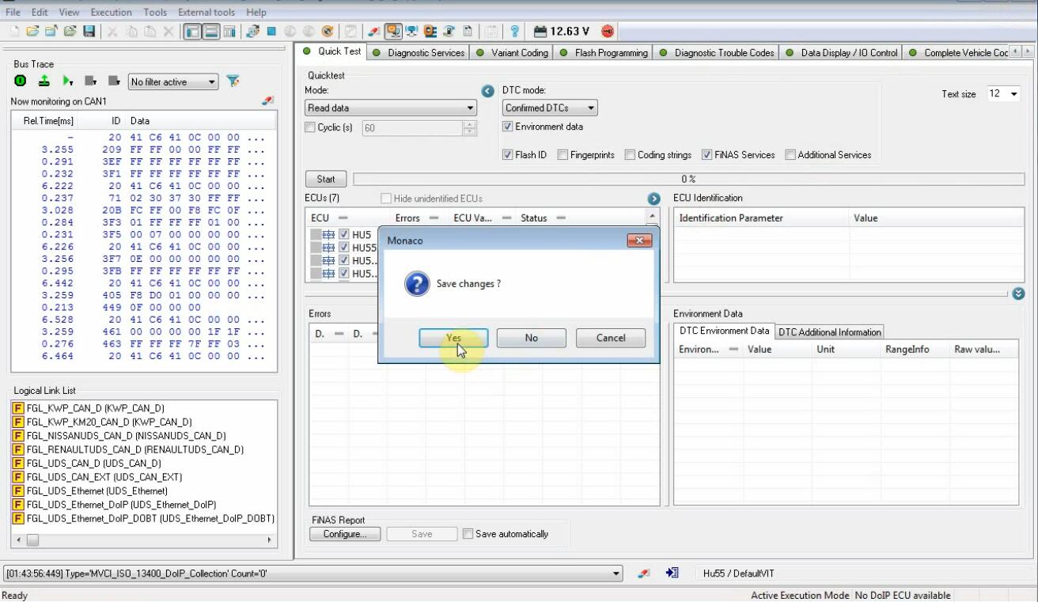This screenshot has height=602, width=1038.
Task: Click the blue stop square toolbar icon
Action: (x=271, y=32)
